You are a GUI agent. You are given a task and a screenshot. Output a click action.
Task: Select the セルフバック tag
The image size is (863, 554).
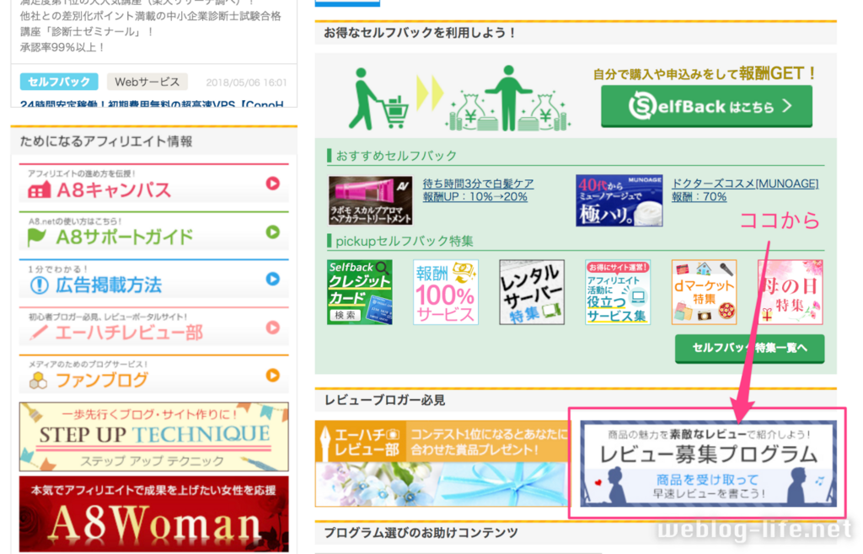pos(59,82)
